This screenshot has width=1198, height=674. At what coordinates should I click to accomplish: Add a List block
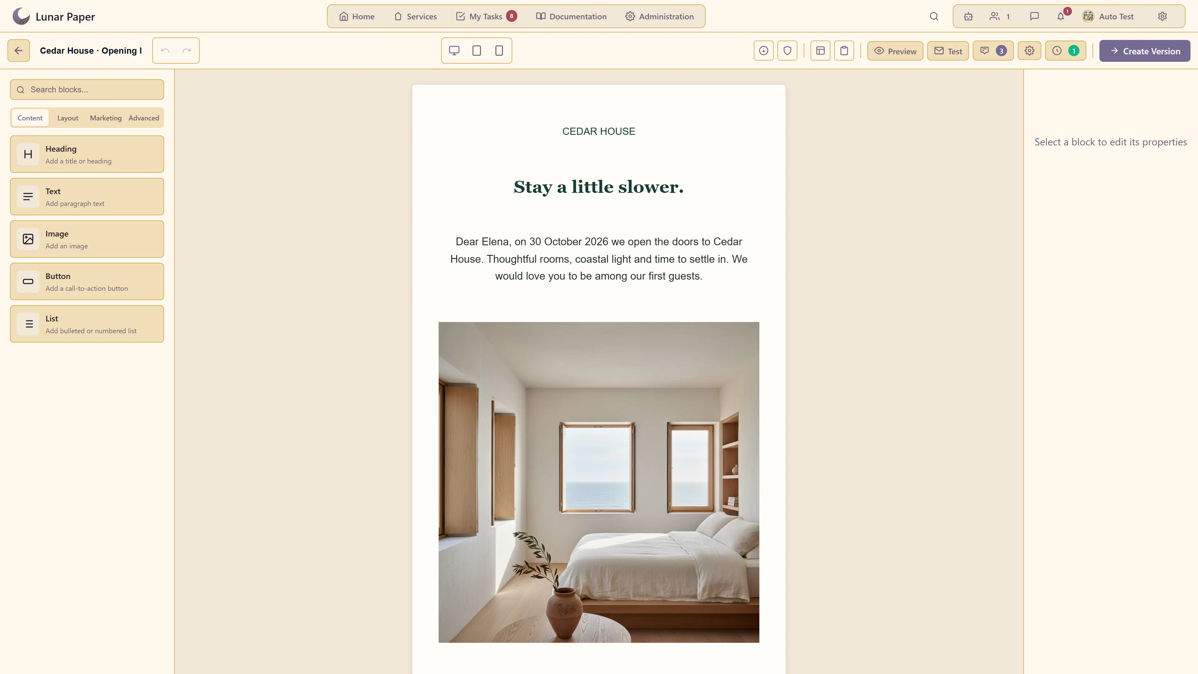(87, 324)
